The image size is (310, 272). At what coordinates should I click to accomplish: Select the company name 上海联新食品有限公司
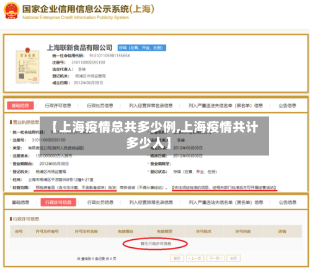79,48
